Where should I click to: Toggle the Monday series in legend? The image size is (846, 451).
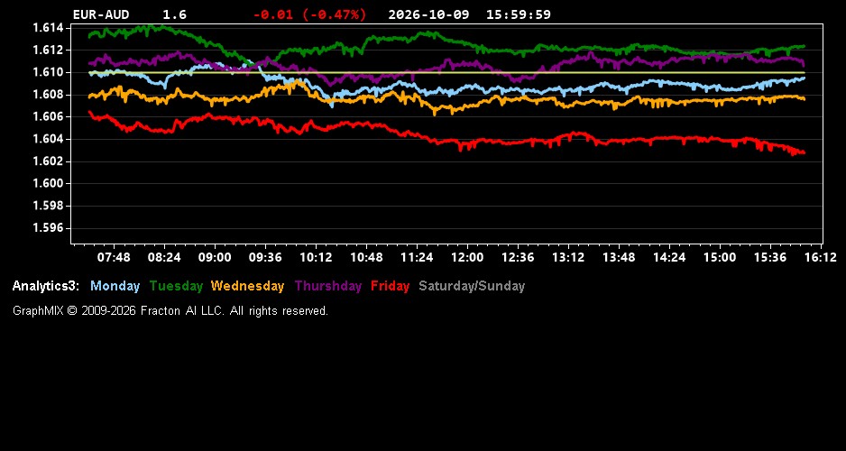(115, 287)
